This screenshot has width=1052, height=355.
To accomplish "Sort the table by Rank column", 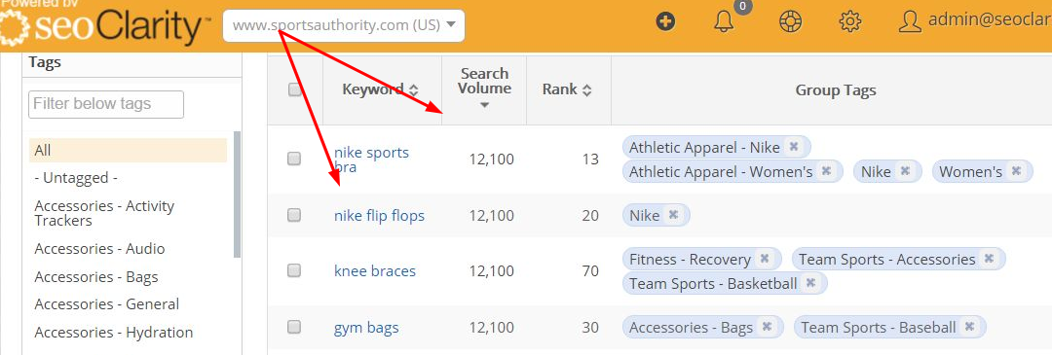I will [567, 89].
